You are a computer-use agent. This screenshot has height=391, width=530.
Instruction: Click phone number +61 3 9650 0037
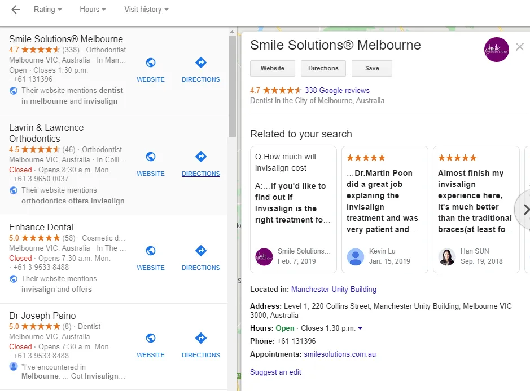tap(41, 179)
